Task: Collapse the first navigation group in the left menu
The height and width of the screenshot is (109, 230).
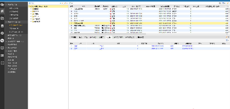Action: click(6, 5)
